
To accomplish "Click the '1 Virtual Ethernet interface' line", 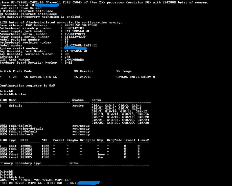I will pos(26,11).
